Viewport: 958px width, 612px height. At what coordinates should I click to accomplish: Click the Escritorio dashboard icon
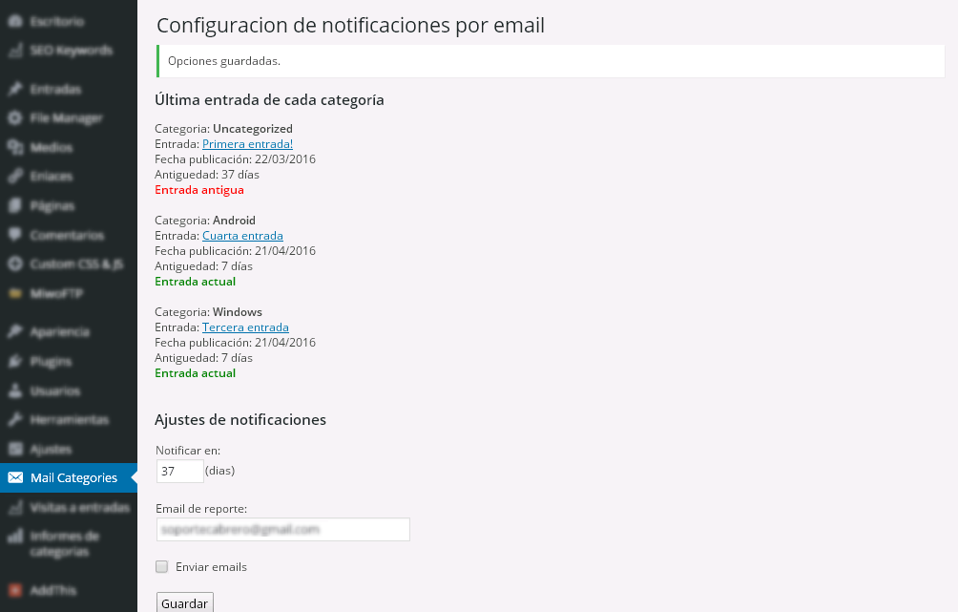(x=15, y=21)
